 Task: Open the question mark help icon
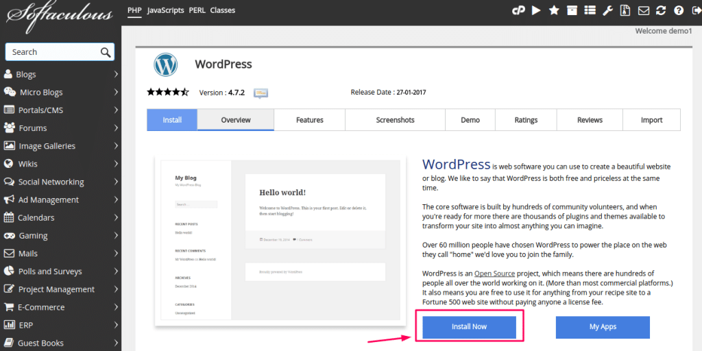coord(679,10)
